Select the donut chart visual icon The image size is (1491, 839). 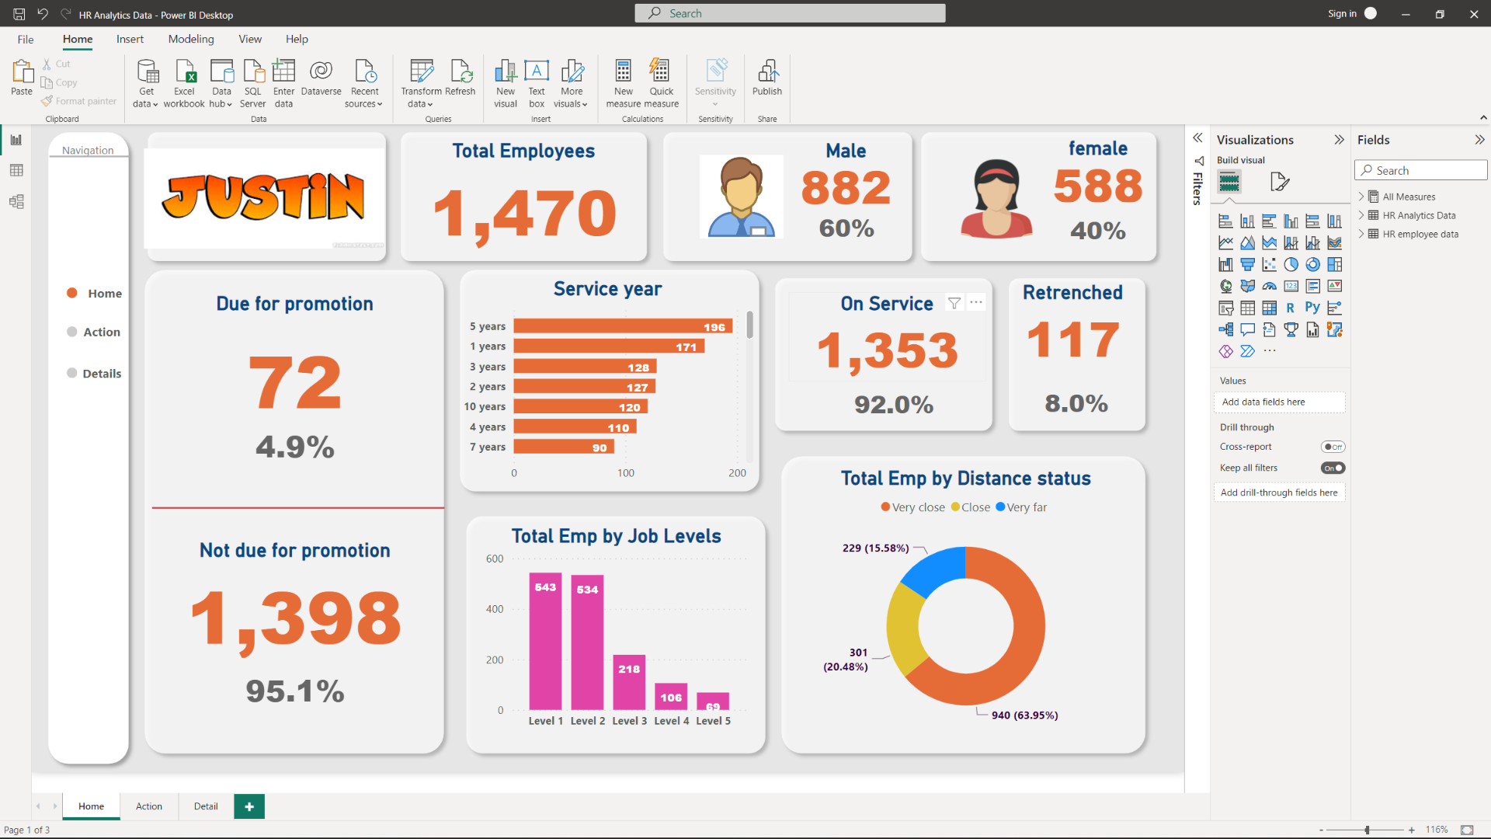click(x=1313, y=264)
